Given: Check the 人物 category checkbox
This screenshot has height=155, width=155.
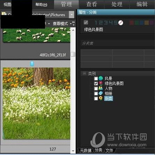Looking at the screenshot, I should pyautogui.click(x=96, y=89).
